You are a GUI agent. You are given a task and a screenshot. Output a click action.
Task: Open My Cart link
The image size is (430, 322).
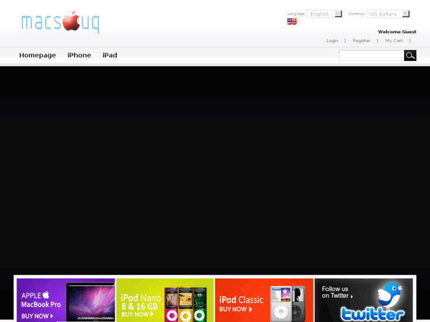pyautogui.click(x=394, y=41)
